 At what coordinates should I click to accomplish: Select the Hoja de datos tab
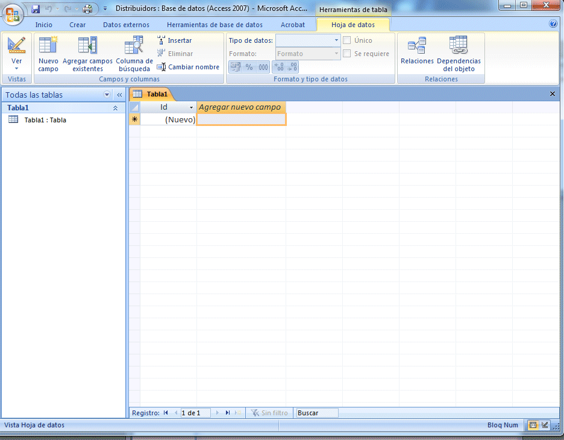point(353,25)
